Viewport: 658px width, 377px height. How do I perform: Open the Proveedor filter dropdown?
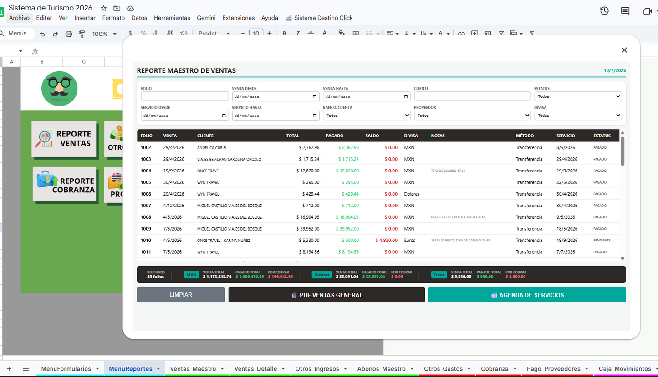pyautogui.click(x=472, y=116)
